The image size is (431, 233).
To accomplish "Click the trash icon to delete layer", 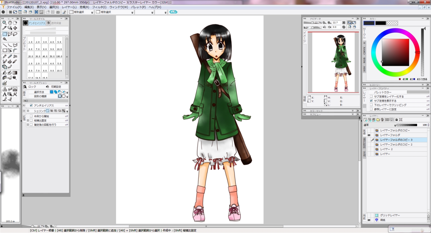I will point(382,120).
